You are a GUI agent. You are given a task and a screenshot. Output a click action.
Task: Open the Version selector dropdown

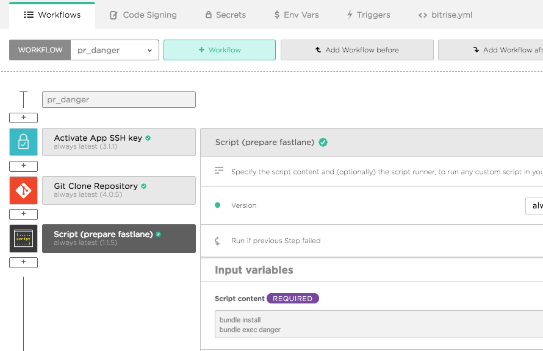click(x=534, y=206)
